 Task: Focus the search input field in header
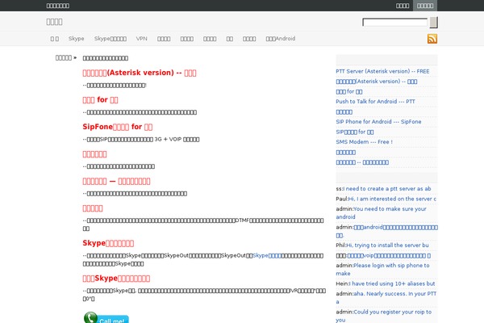395,23
